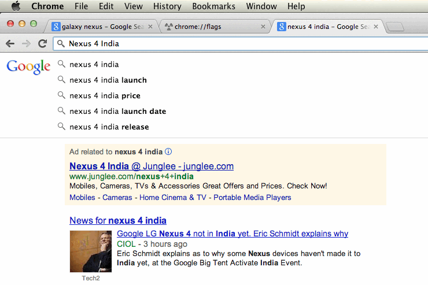Click the search icon beside 'nexus 4 india release'
Screen dimensions: 428x285
tap(61, 127)
